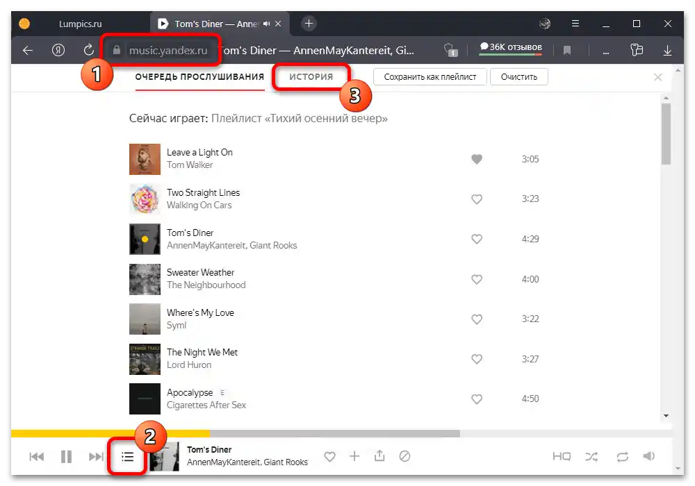Image resolution: width=695 pixels, height=486 pixels.
Task: Close the Tom's Diner browser tab
Action: [x=278, y=24]
